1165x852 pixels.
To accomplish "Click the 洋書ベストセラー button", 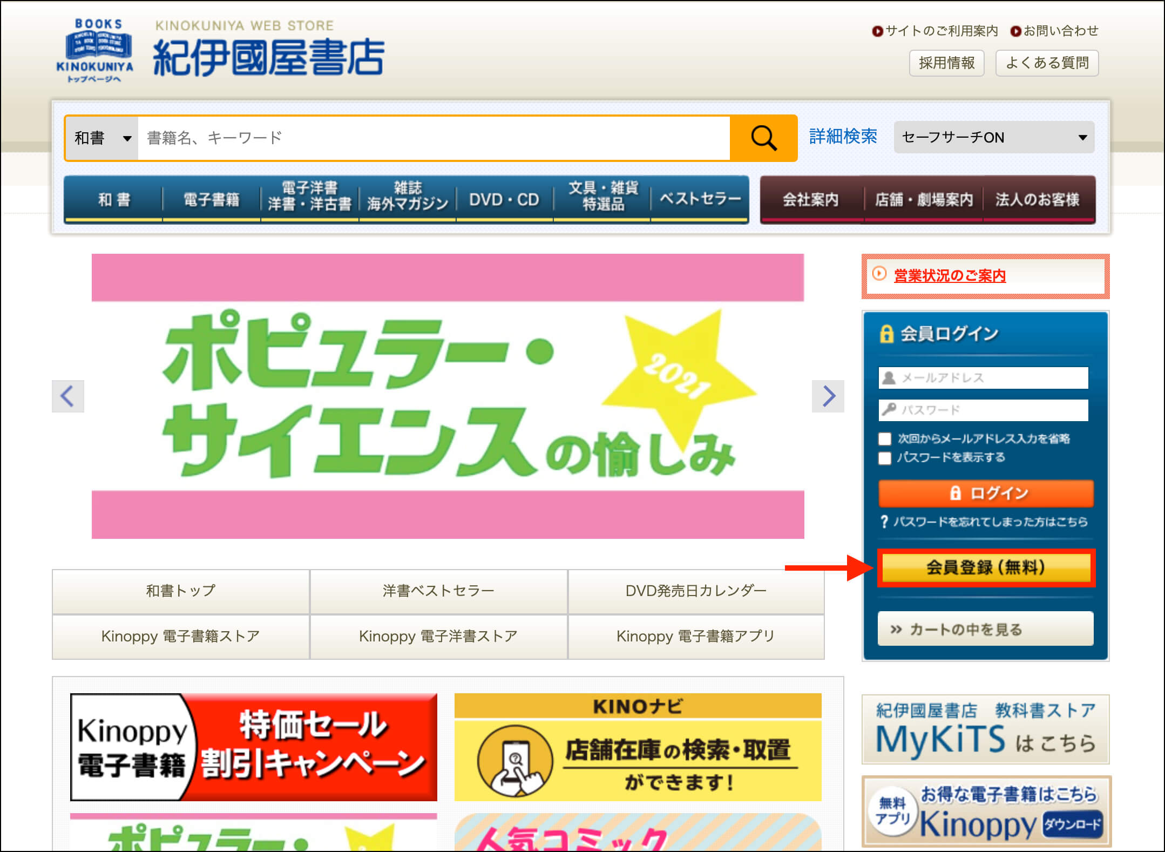I will pos(438,591).
